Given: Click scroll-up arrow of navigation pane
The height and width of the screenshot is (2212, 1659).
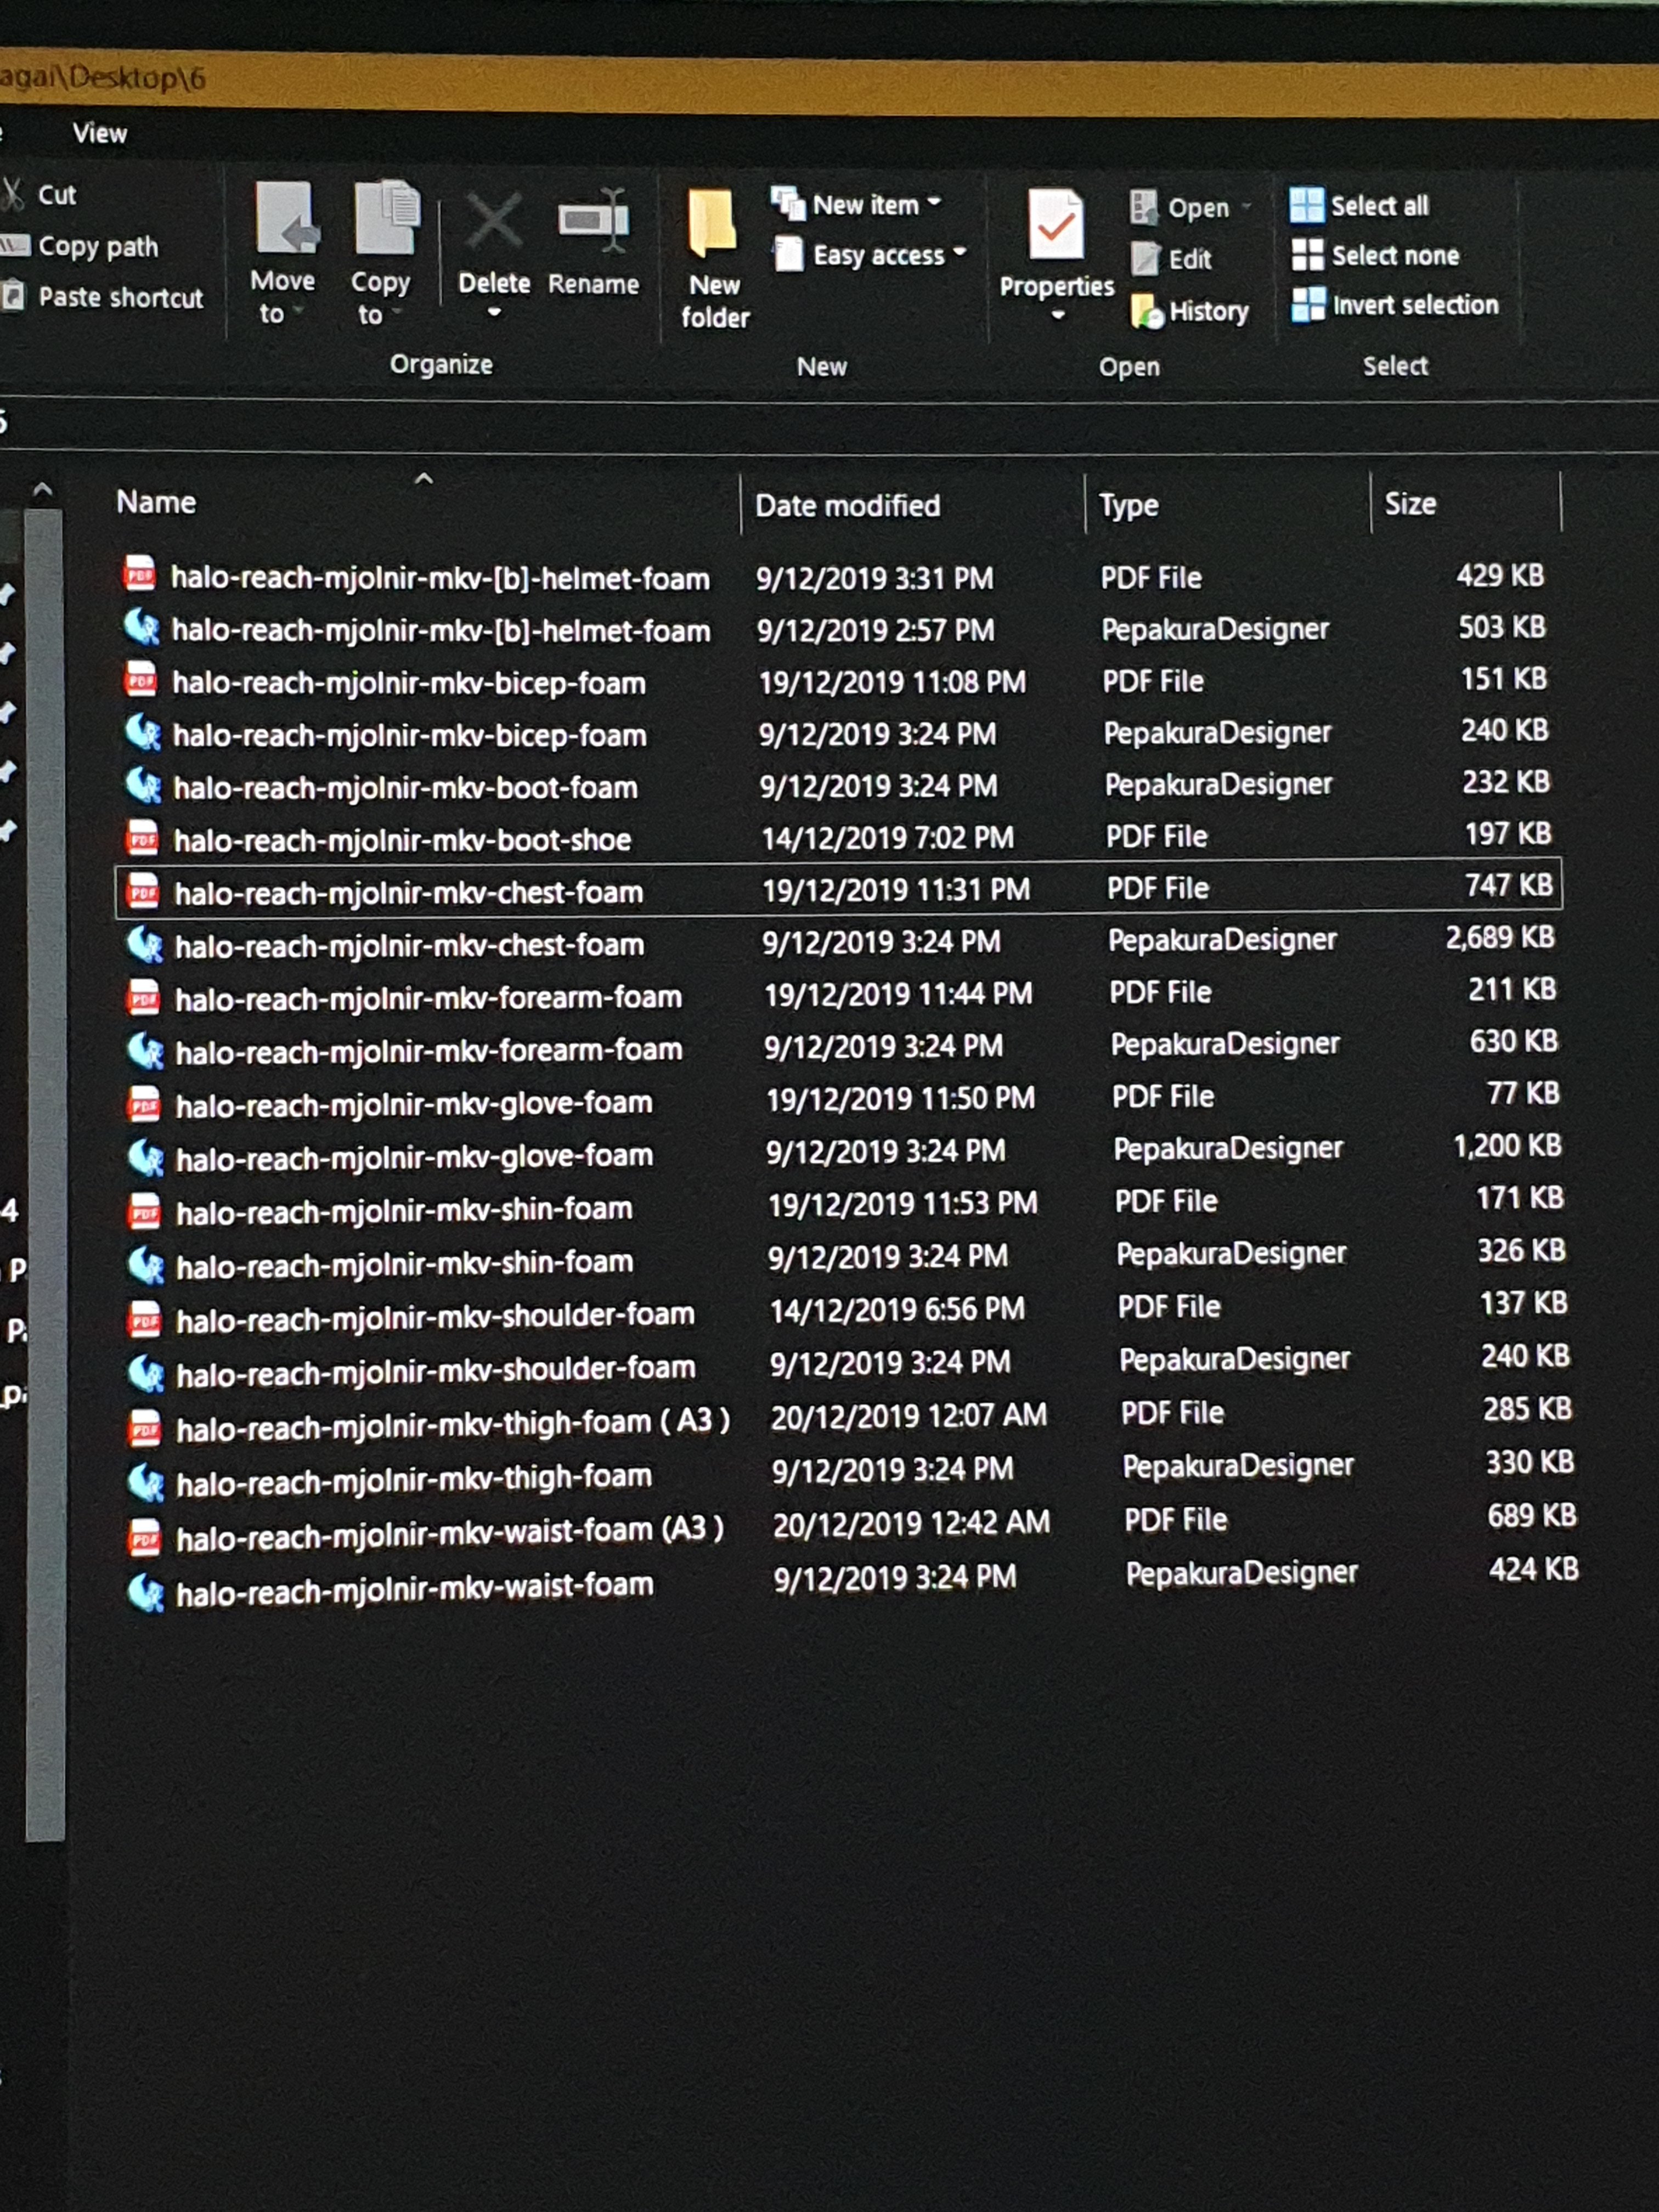Looking at the screenshot, I should tap(42, 489).
